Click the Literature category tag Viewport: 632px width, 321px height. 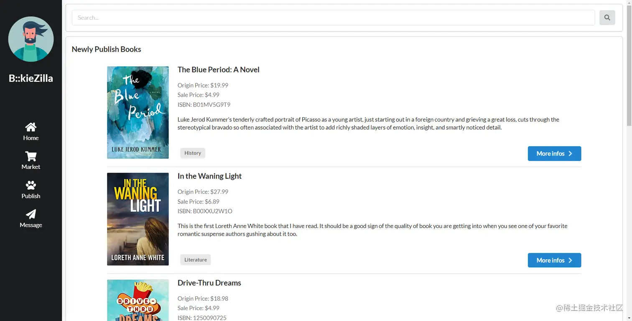196,260
